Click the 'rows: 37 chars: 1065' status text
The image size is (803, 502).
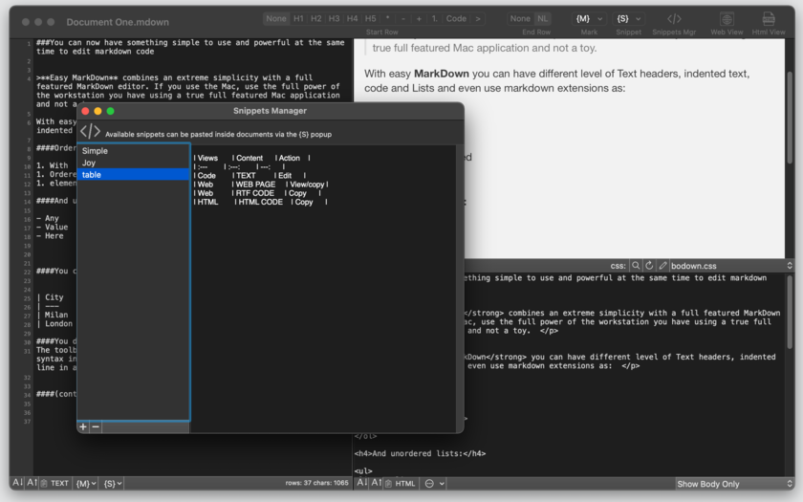pyautogui.click(x=316, y=483)
